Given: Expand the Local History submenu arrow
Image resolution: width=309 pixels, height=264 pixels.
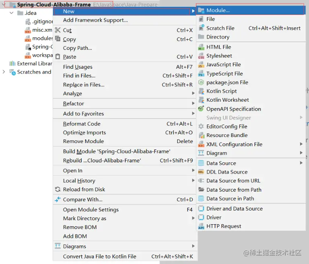Looking at the screenshot, I should click(x=193, y=180).
